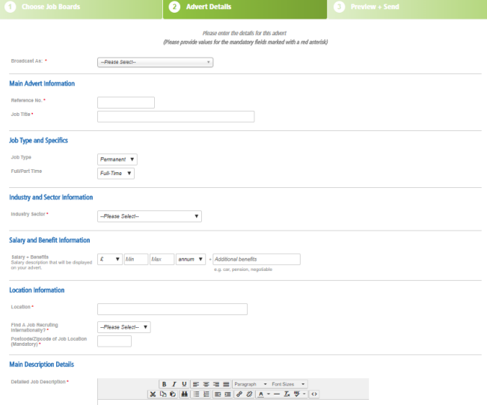Click into the Job Title field
487x405 pixels.
point(176,117)
